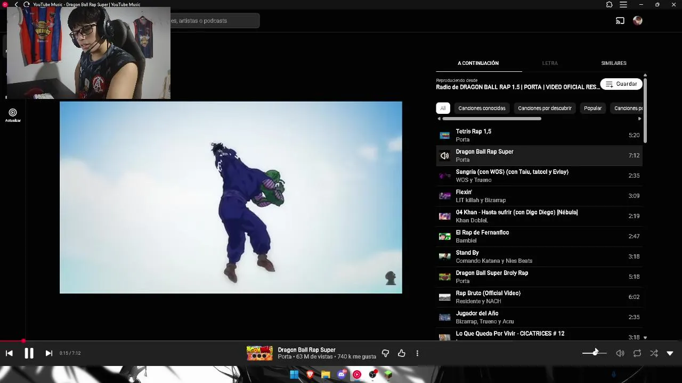Screen dimensions: 682x383
Task: Open File Explorer from taskbar
Action: pos(326,374)
